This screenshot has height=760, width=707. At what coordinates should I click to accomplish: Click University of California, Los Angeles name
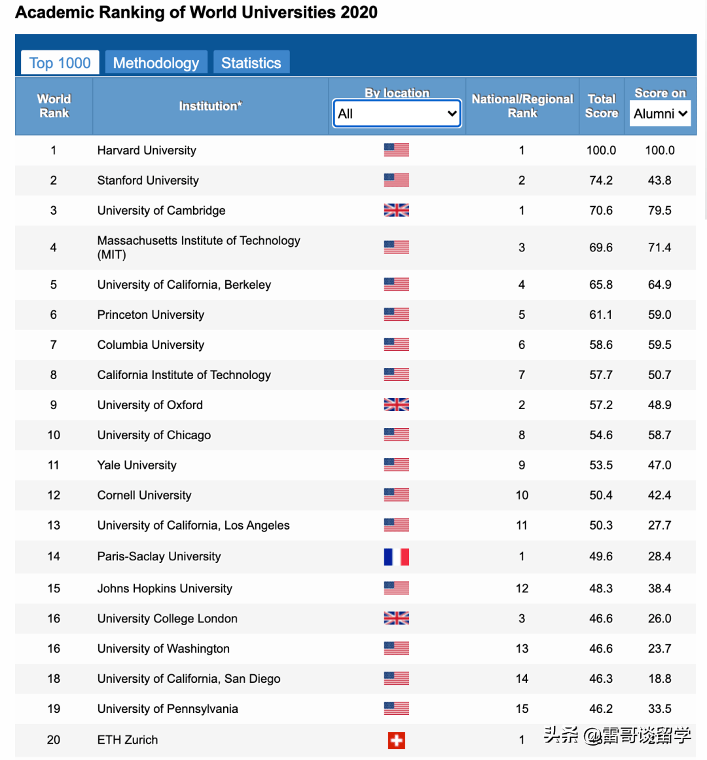[x=193, y=525]
